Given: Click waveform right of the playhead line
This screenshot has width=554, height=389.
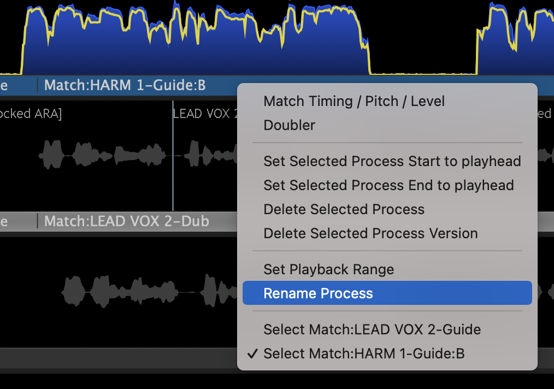Looking at the screenshot, I should pos(208,155).
